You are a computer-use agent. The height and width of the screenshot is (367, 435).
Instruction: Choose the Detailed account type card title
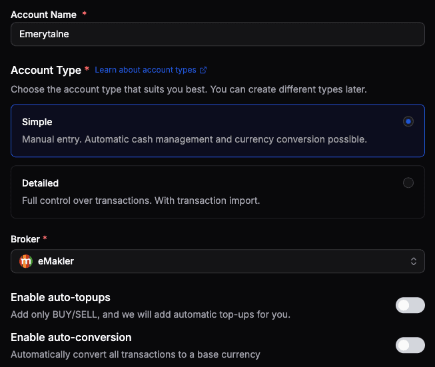[40, 183]
